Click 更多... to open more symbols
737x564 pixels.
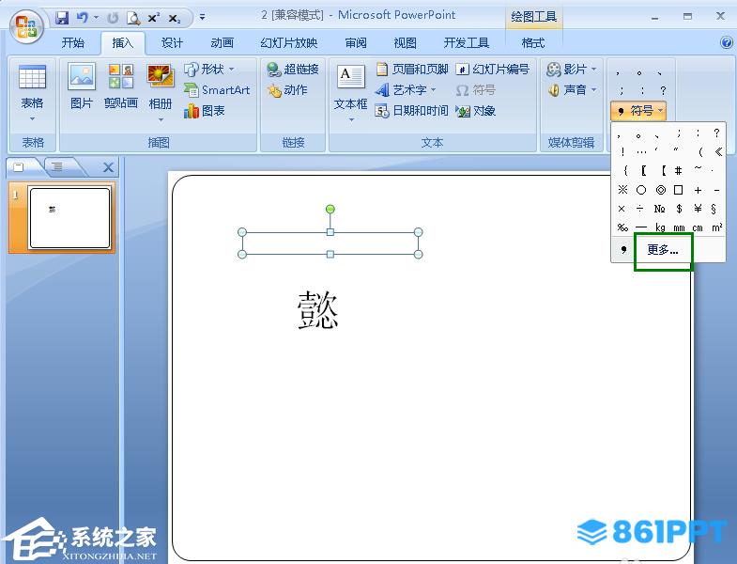(663, 249)
